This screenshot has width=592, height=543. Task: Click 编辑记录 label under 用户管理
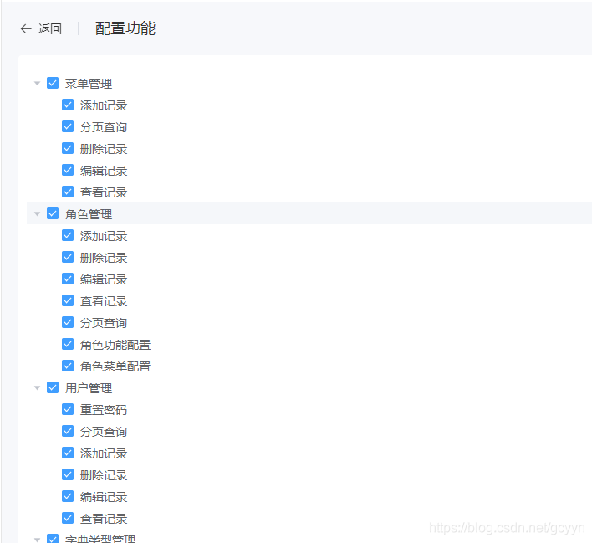tap(104, 497)
